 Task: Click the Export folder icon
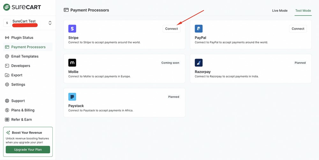(7, 75)
